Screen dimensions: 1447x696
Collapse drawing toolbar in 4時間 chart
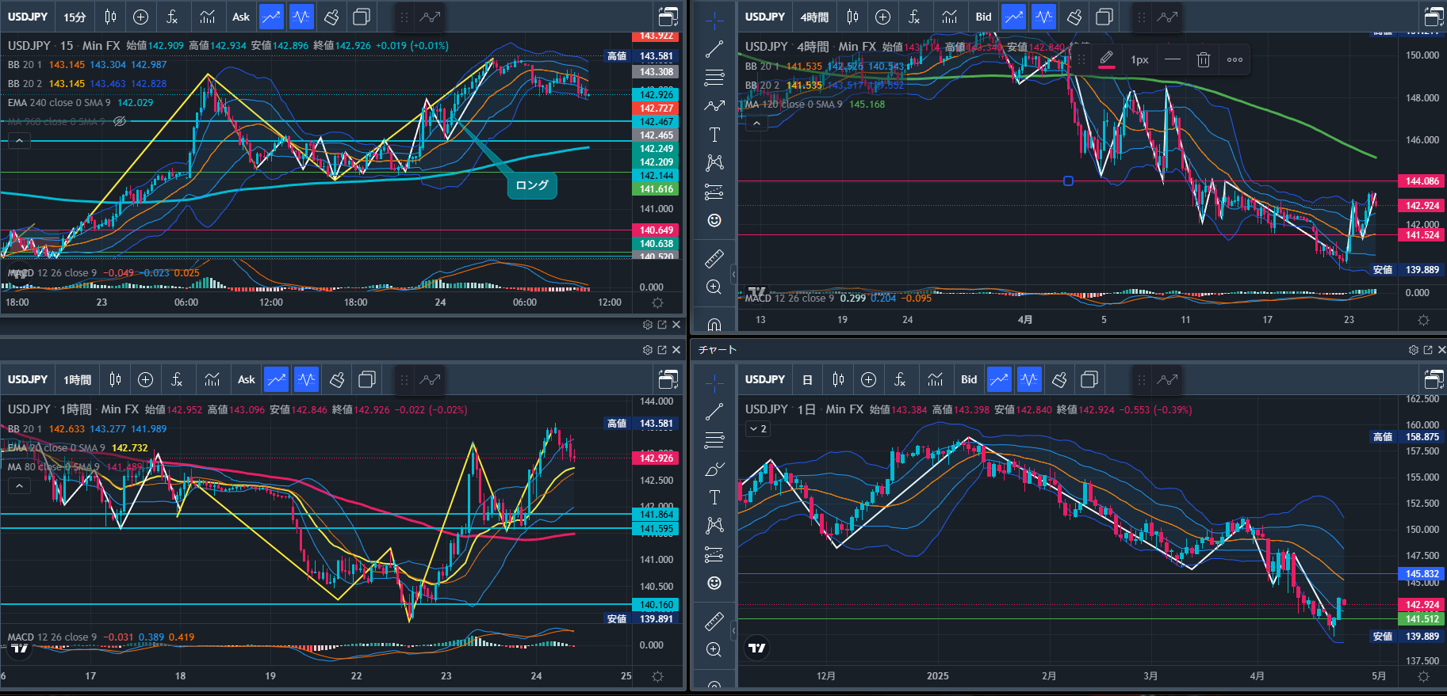pos(733,274)
